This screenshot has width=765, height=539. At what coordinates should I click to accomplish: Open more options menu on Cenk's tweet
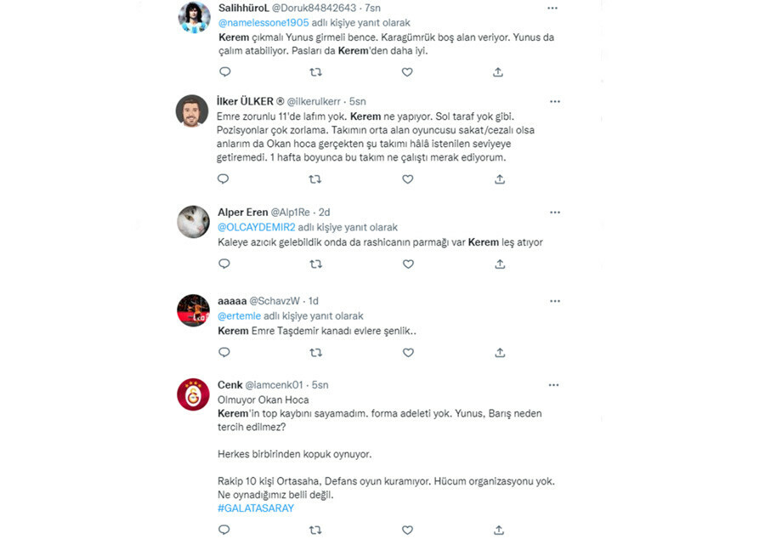(x=554, y=384)
